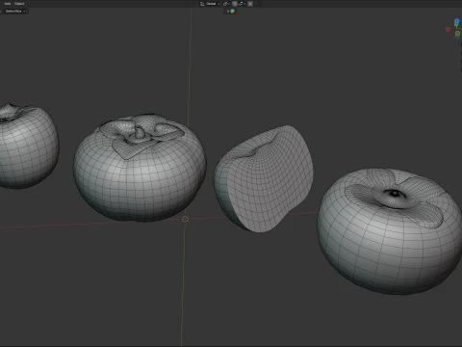Viewport: 462px width, 347px height.
Task: Open the pivot point dropdown
Action: tap(226, 4)
